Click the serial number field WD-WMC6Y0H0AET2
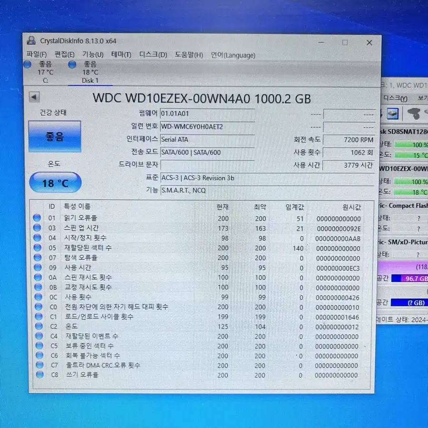The width and height of the screenshot is (428, 428). (207, 126)
